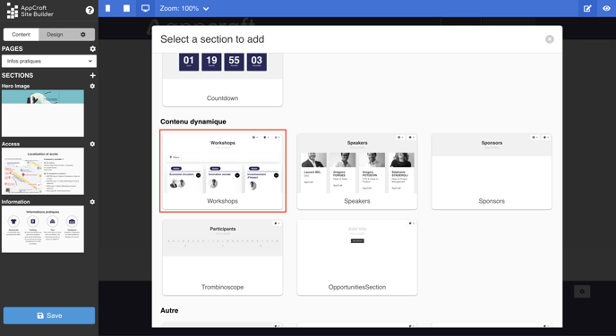Open the help question mark icon
This screenshot has height=336, width=616.
pos(90,10)
